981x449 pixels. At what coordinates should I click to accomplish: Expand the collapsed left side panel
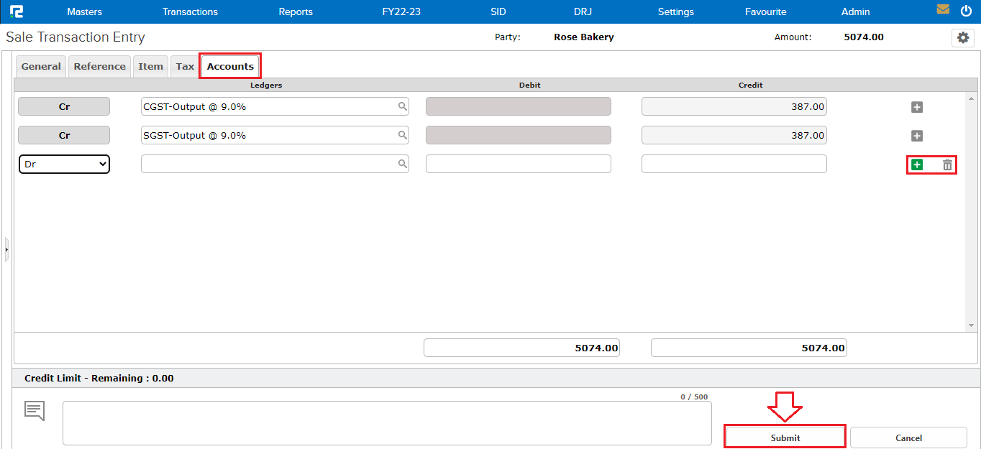[x=6, y=248]
